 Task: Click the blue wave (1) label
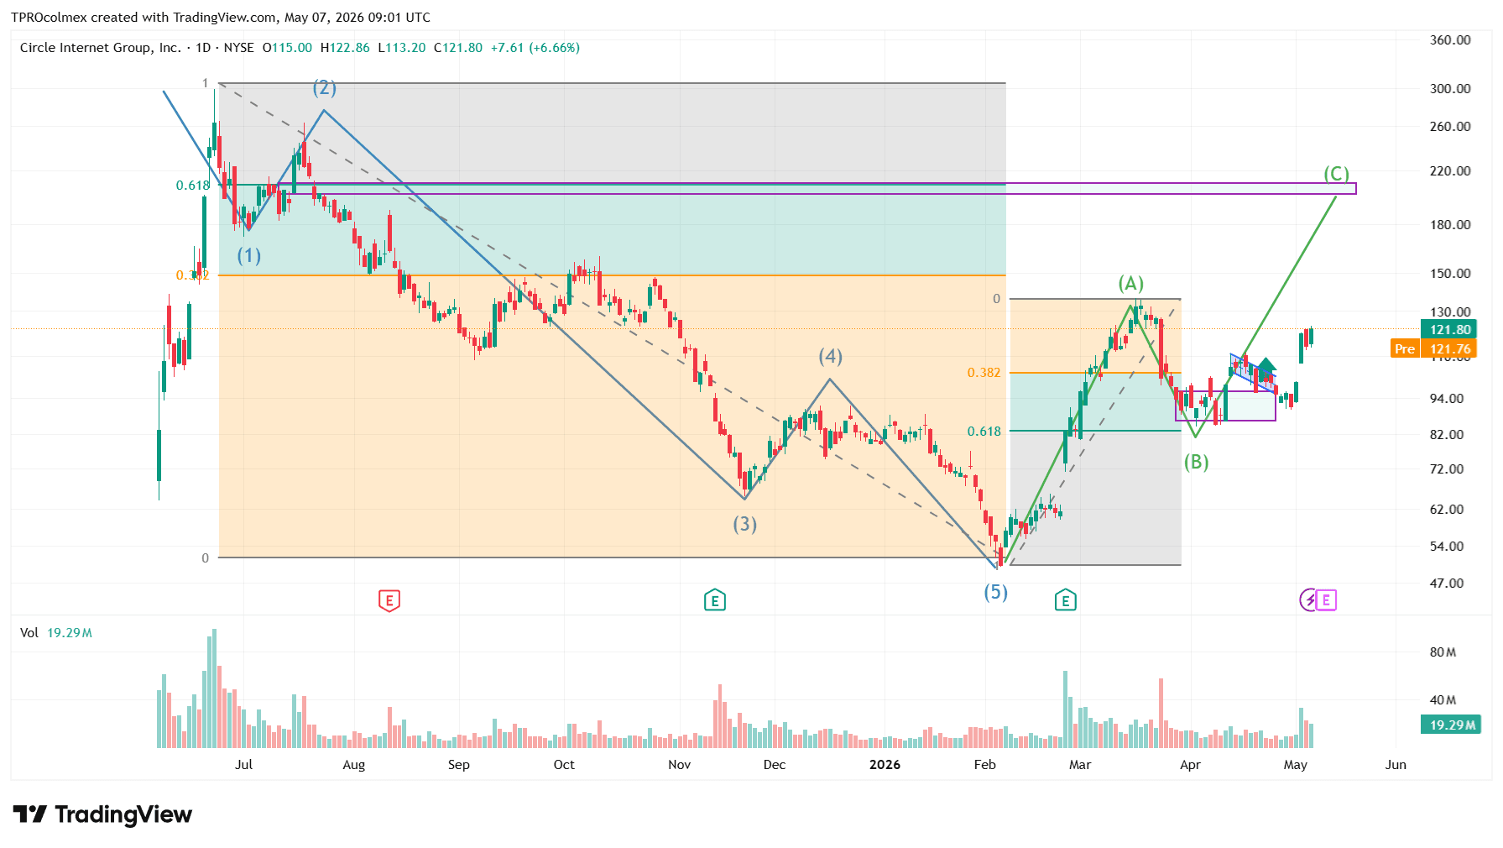pyautogui.click(x=248, y=255)
